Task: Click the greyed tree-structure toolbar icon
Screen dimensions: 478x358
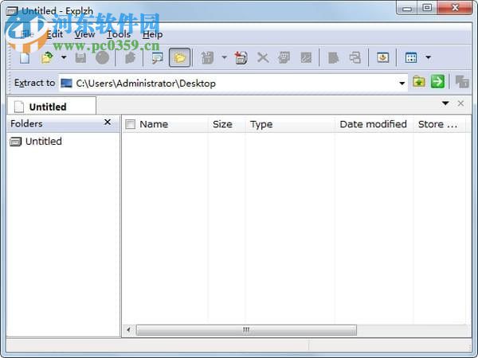Action: pyautogui.click(x=355, y=57)
